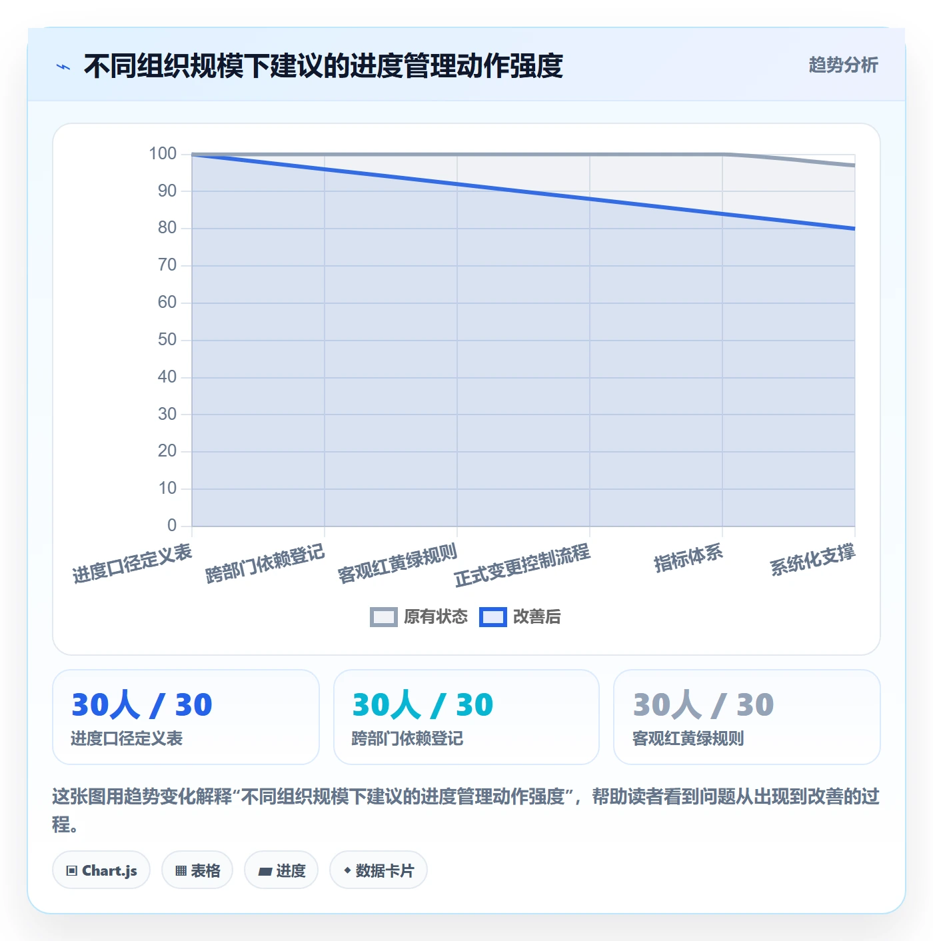Open the 跨部门依赖登记 stat card

(467, 717)
